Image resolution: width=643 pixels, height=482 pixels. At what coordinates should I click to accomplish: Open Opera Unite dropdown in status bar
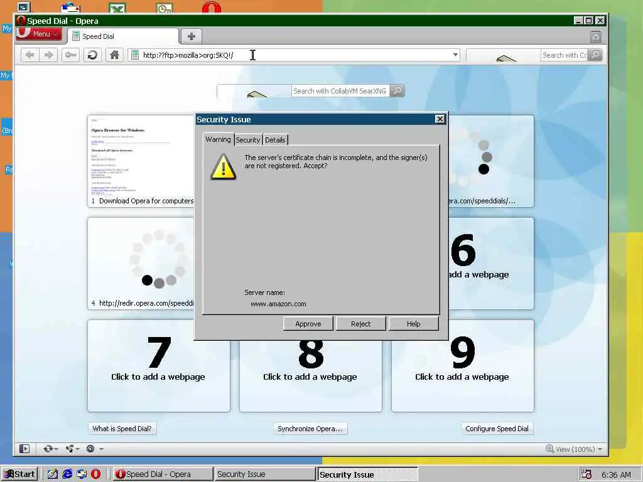pyautogui.click(x=73, y=449)
